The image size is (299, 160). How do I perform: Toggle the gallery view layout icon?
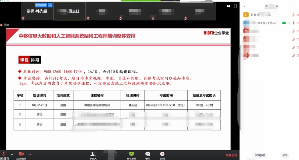pyautogui.click(x=228, y=6)
